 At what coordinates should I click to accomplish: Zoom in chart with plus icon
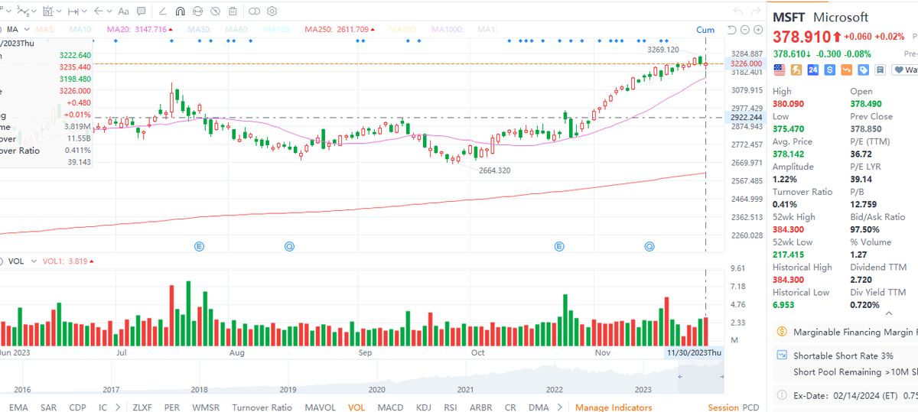tap(757, 30)
